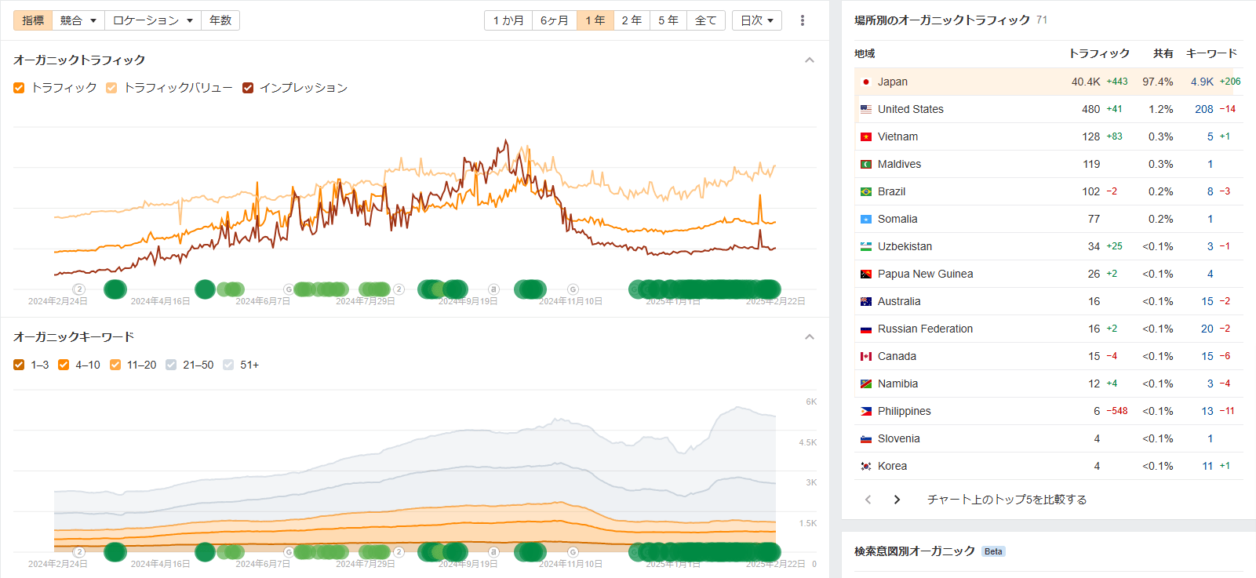Click チャート上のトップ5を比較する link
Screen dimensions: 1256x578
point(1007,500)
